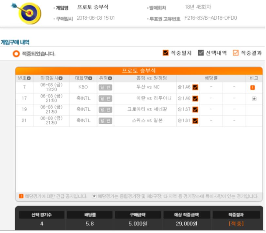This screenshot has height=233, width=266.
Task: Click the dartboard target logo icon
Action: point(27,13)
